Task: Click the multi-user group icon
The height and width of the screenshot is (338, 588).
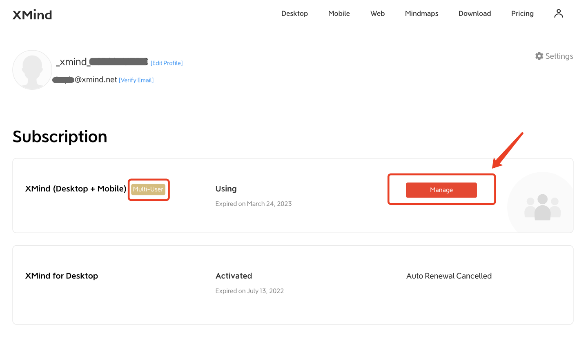Action: coord(542,207)
